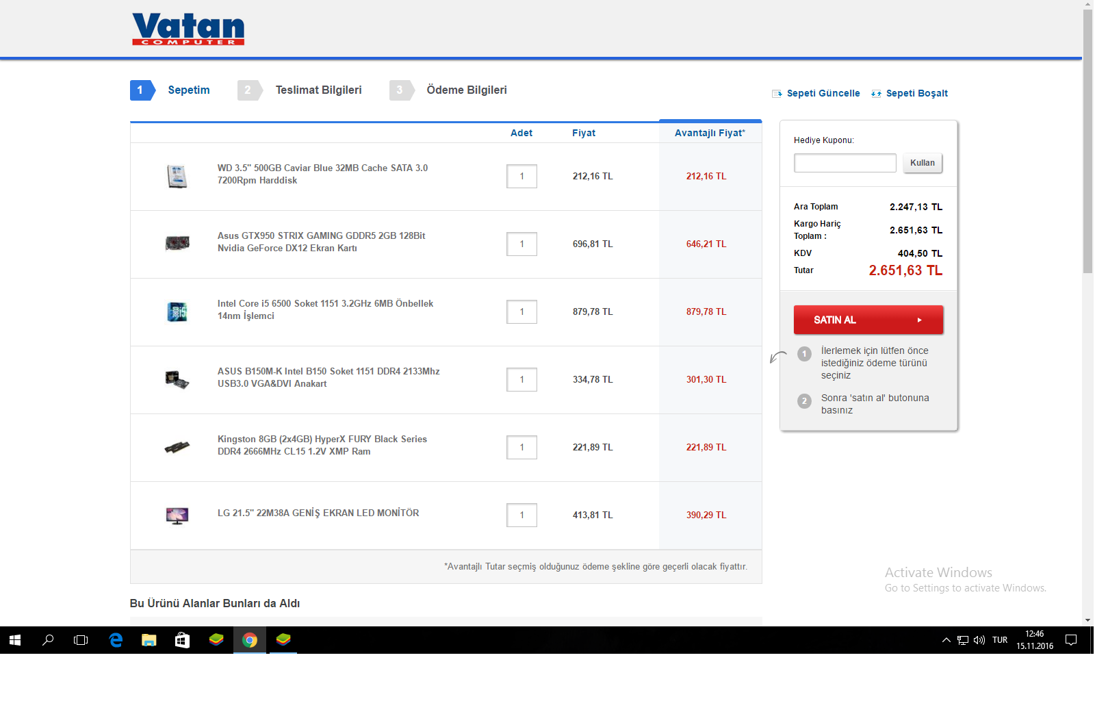The image size is (1095, 701).
Task: Click quantity field for LG 22M38A monitor
Action: pyautogui.click(x=521, y=515)
